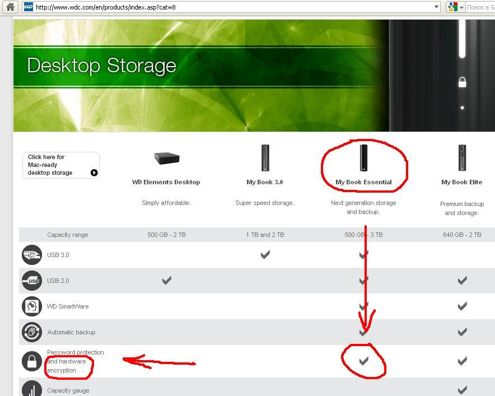The height and width of the screenshot is (396, 495).
Task: Click the Desktop Storage banner heading
Action: (x=102, y=66)
